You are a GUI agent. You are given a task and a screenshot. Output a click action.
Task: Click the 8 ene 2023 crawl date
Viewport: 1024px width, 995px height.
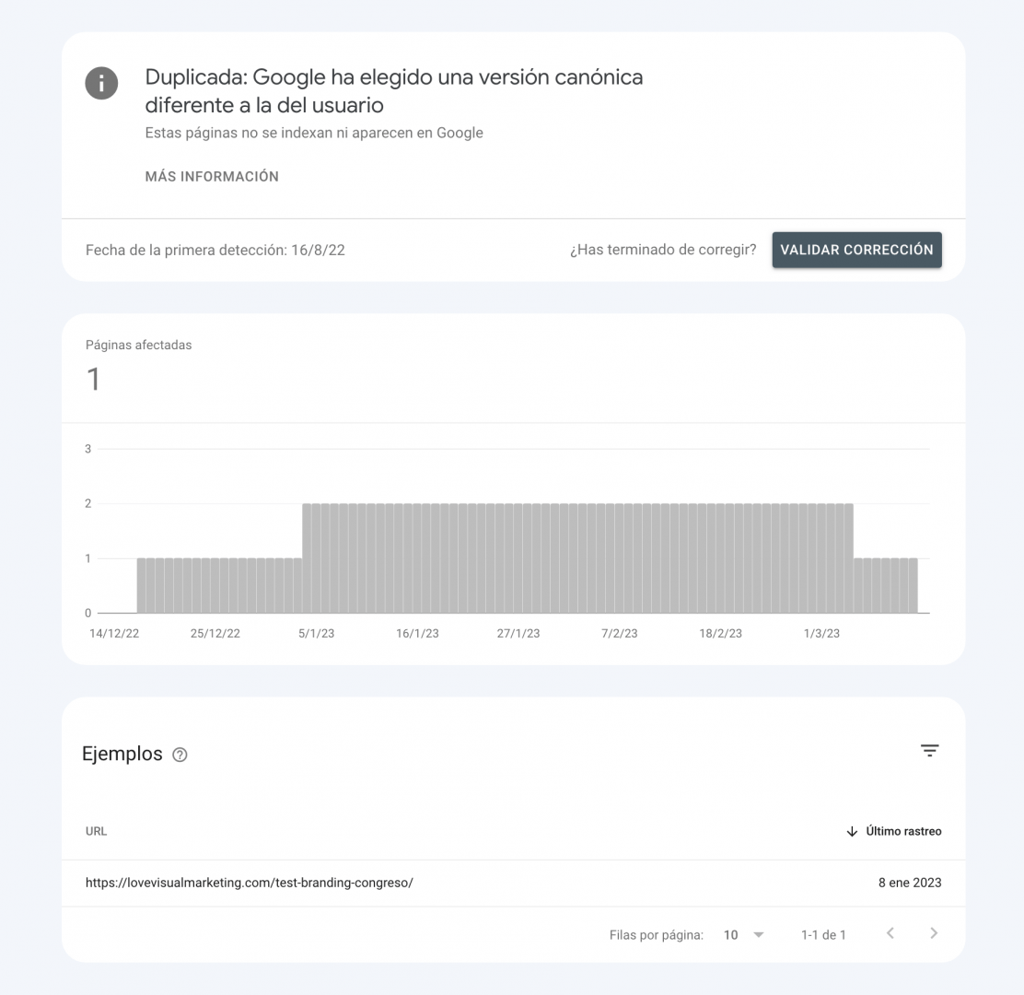pyautogui.click(x=910, y=883)
